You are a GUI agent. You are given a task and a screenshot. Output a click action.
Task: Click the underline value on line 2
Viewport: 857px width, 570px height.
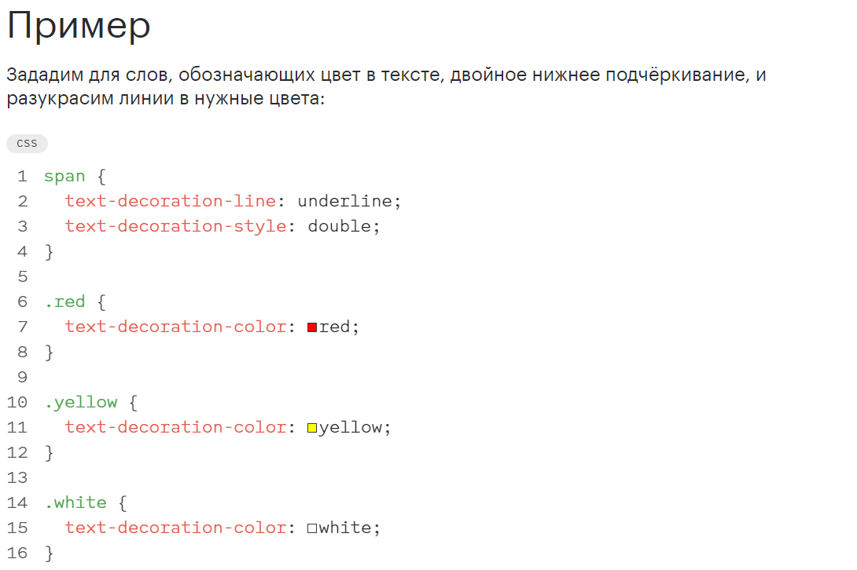(x=345, y=202)
